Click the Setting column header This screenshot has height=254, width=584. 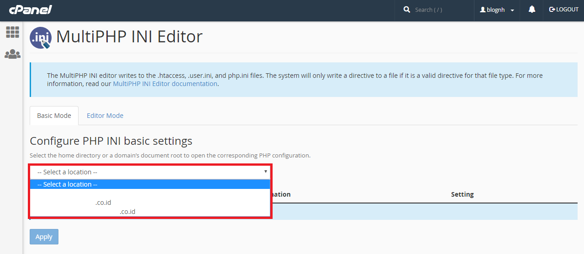[462, 194]
